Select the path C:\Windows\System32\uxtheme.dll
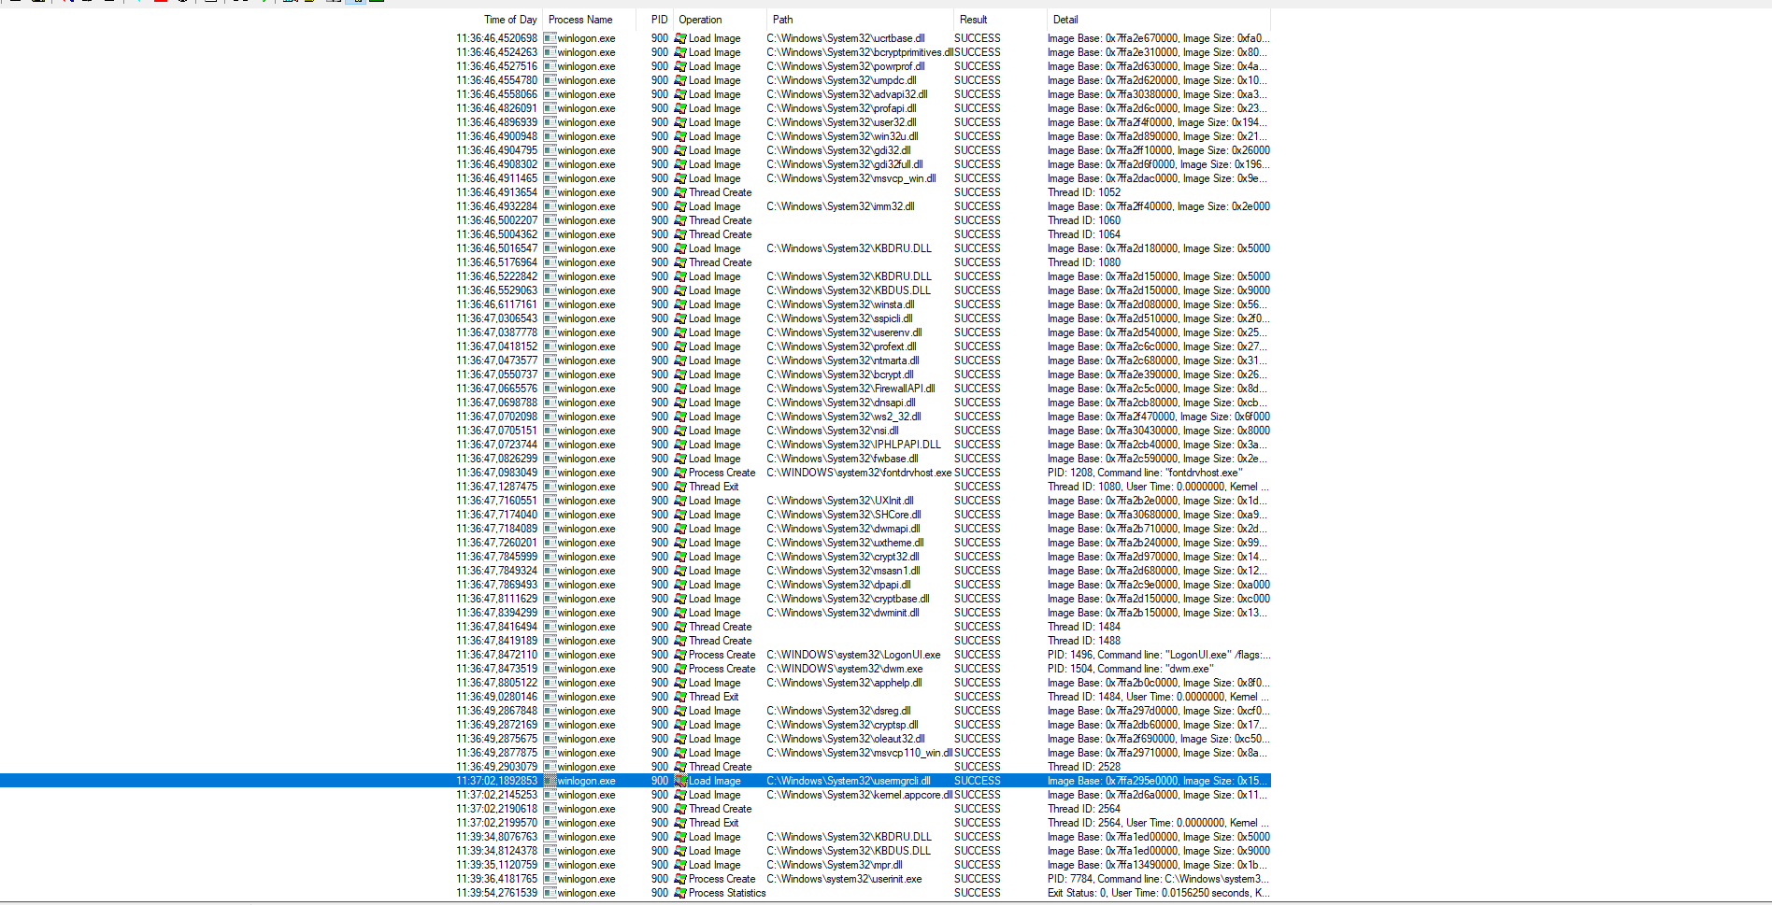This screenshot has width=1772, height=905. [x=846, y=543]
